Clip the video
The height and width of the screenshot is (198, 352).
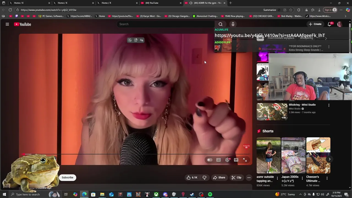click(237, 178)
